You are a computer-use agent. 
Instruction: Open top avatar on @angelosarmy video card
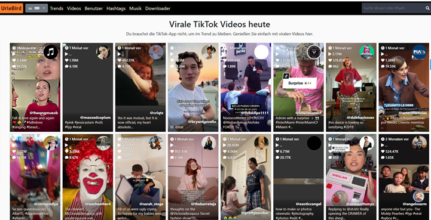[420, 143]
